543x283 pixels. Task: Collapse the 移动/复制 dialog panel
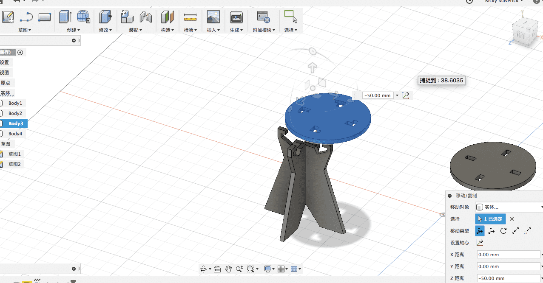[450, 196]
